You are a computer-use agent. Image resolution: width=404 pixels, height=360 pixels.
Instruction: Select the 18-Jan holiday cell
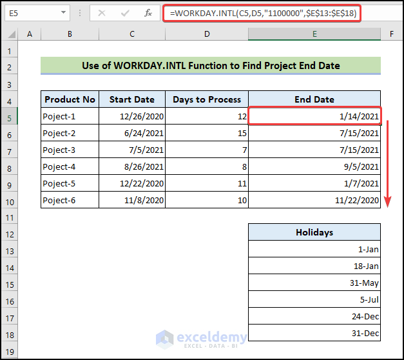click(x=314, y=266)
